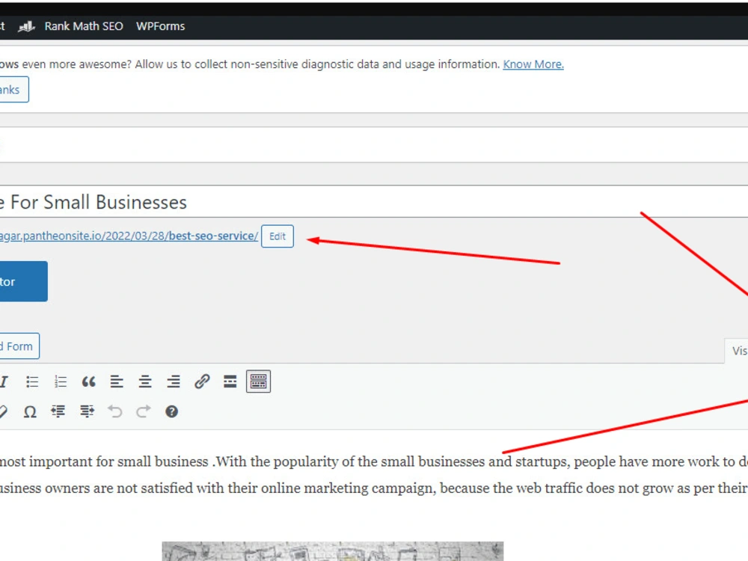
Task: Redo the last edit
Action: pos(143,411)
